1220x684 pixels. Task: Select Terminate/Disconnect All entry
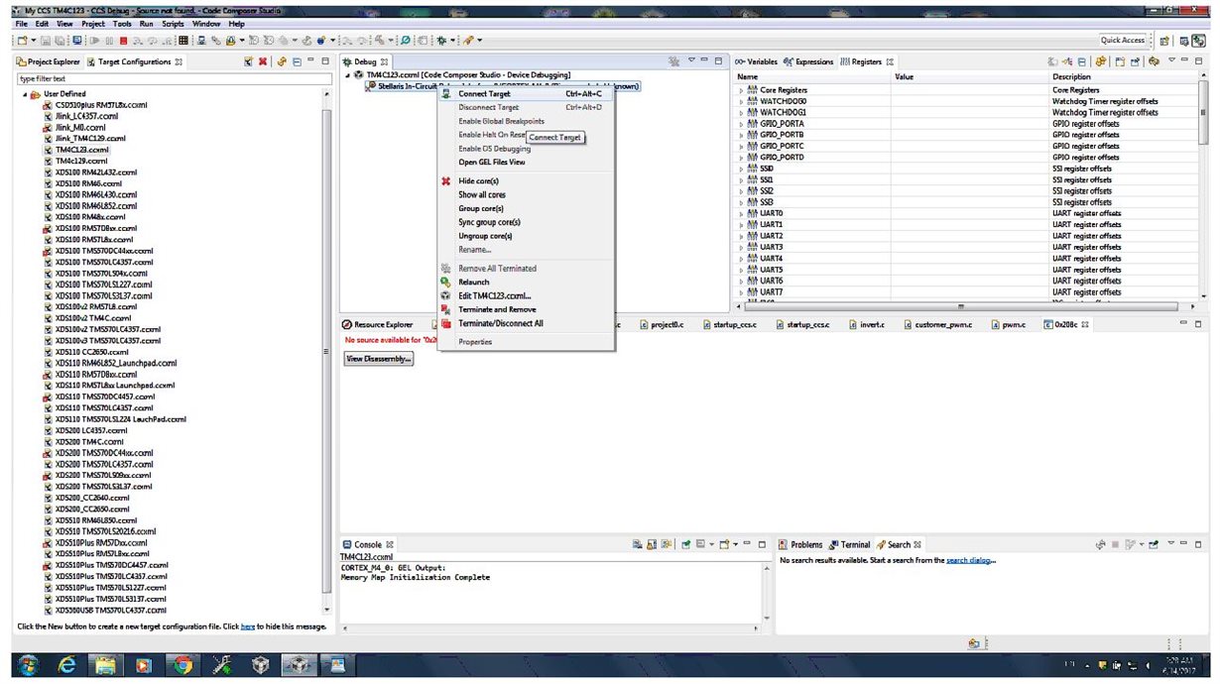[526, 323]
